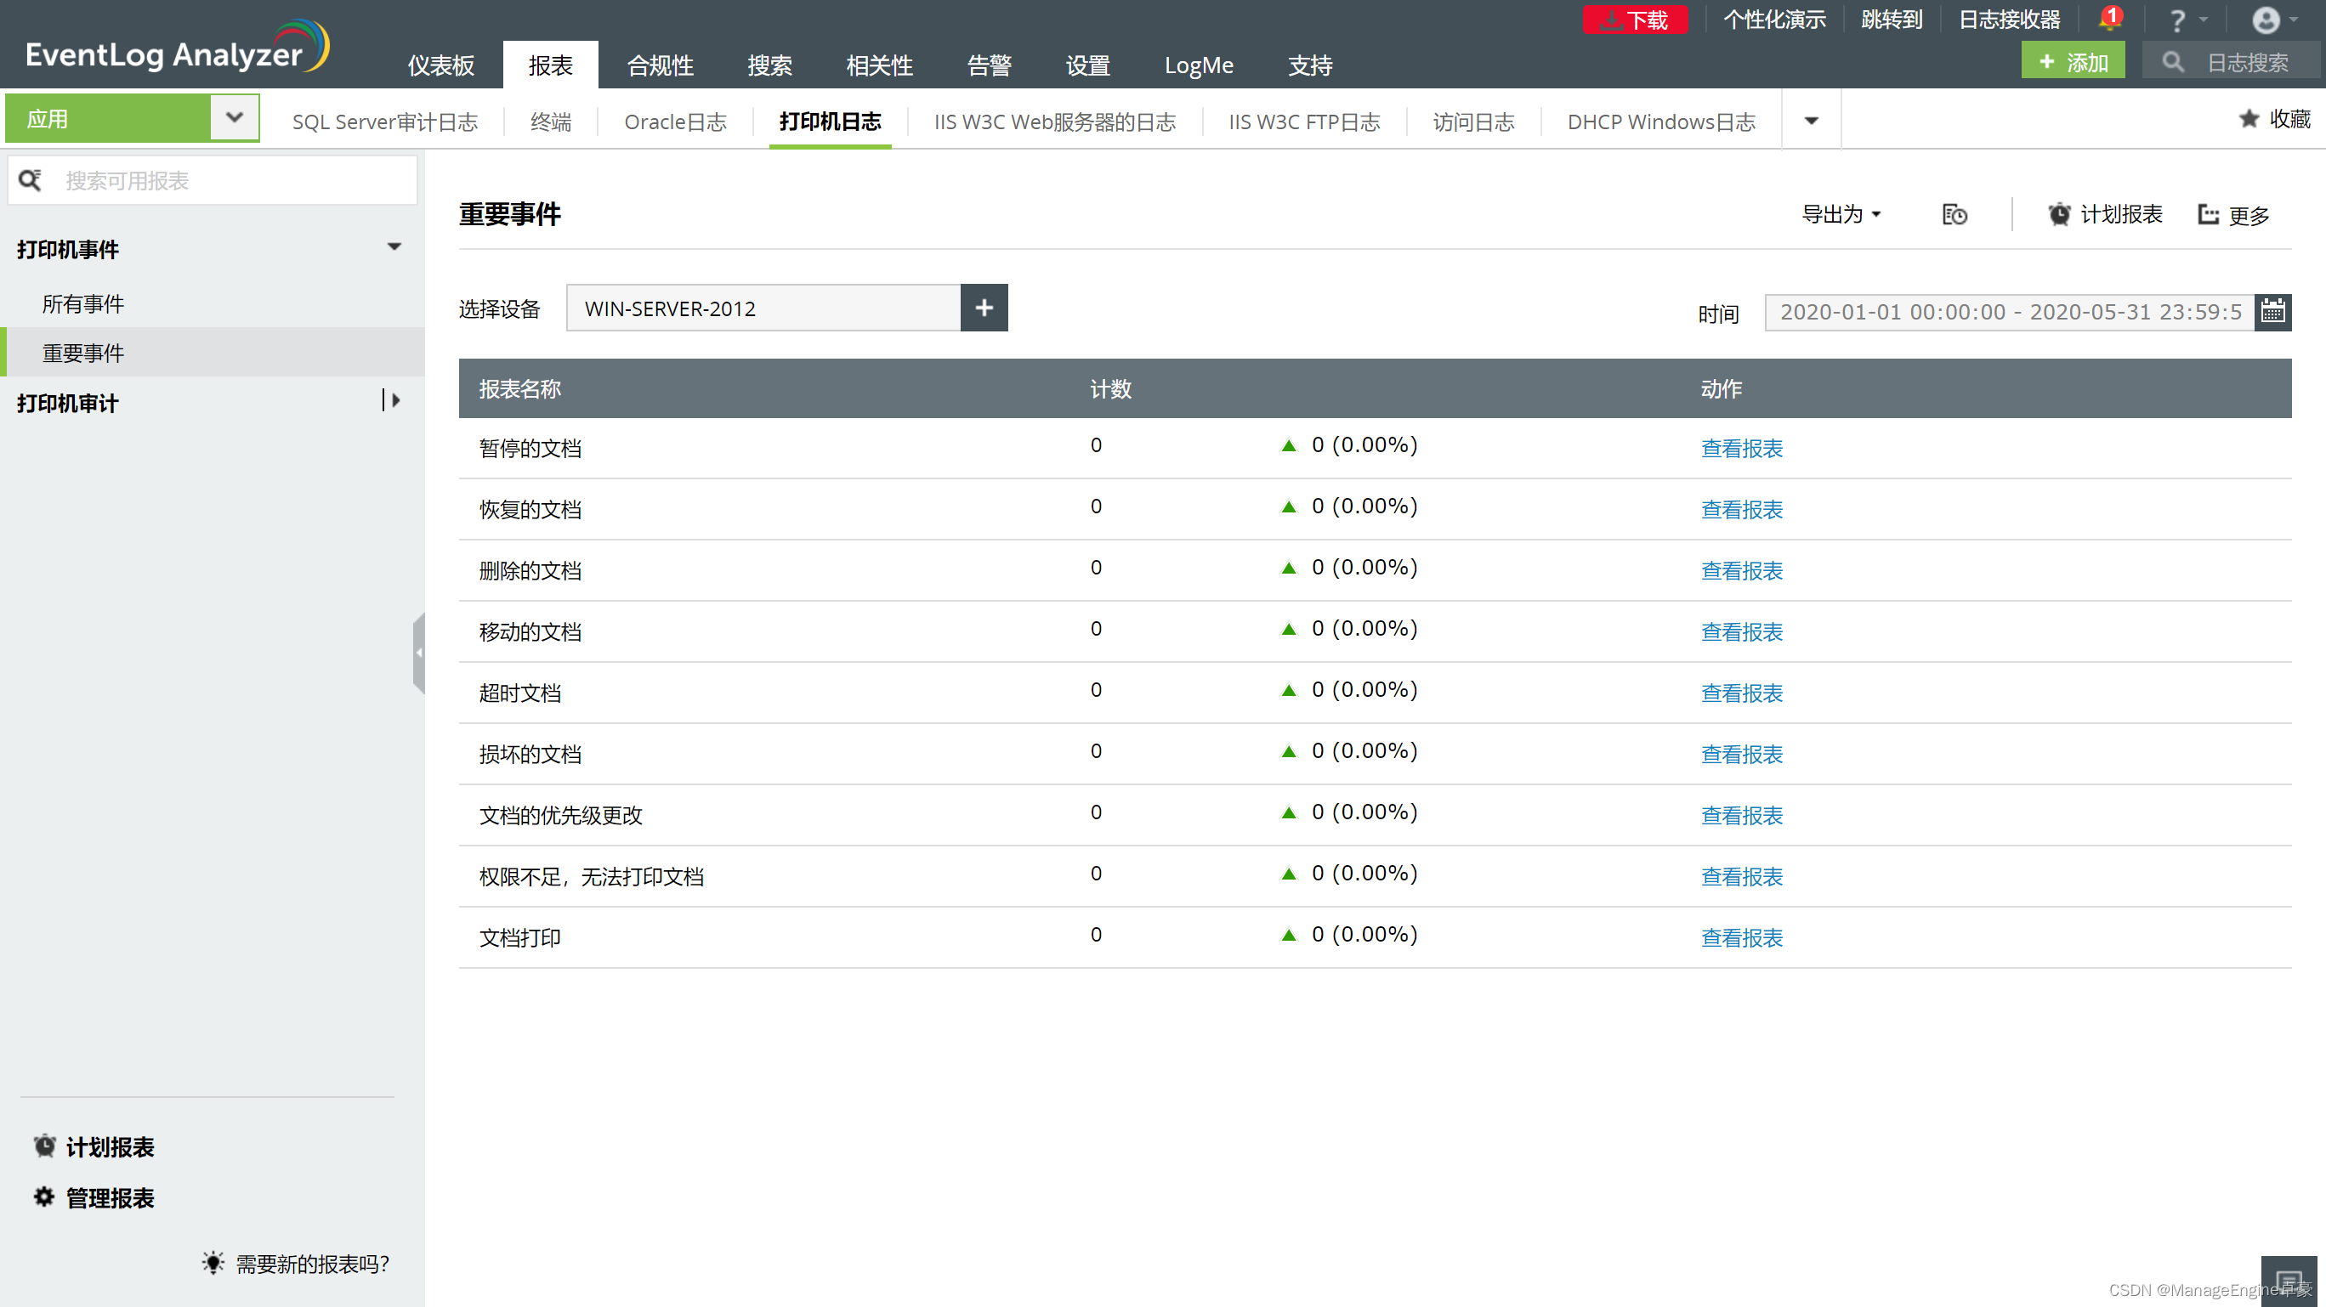
Task: Switch to IIS W3C Web服务器的日志 sub-tab
Action: tap(1055, 122)
